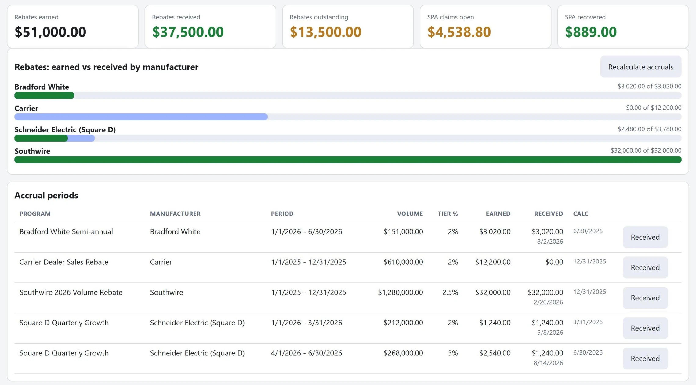696x385 pixels.
Task: Open the SPA recovered $889.00 card
Action: pyautogui.click(x=623, y=26)
